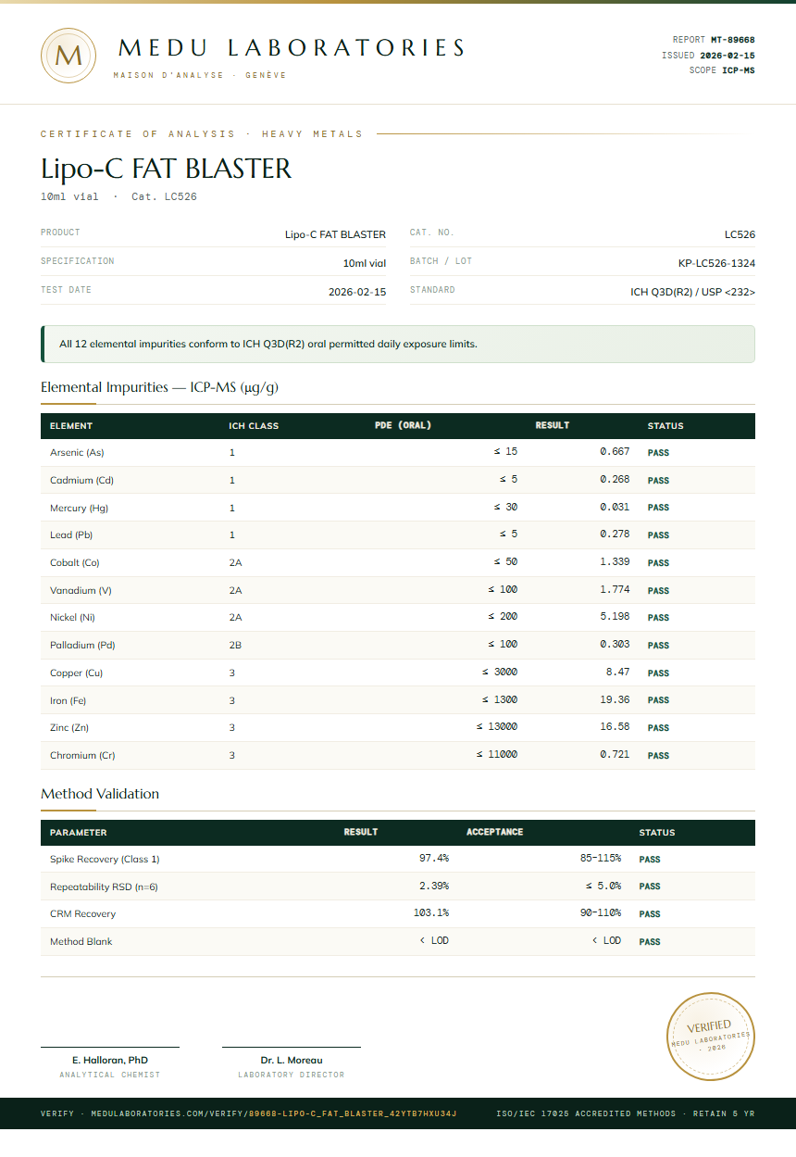Click the specification value 10ml vial

point(365,263)
